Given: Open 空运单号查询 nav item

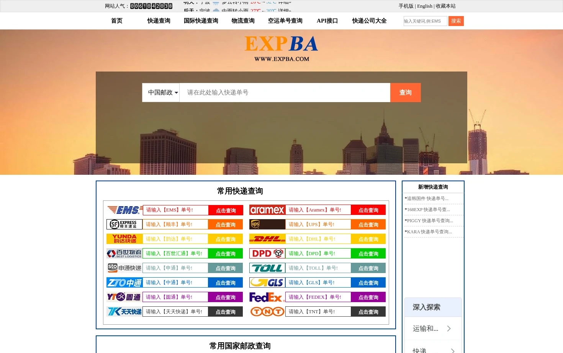Looking at the screenshot, I should pyautogui.click(x=285, y=21).
